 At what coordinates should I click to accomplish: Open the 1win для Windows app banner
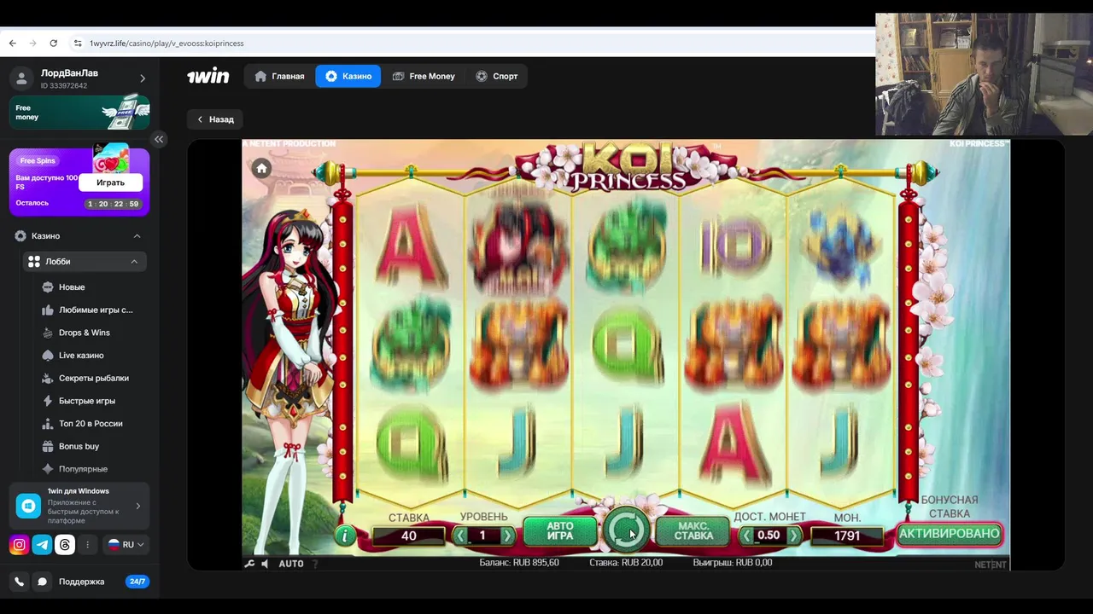point(79,506)
